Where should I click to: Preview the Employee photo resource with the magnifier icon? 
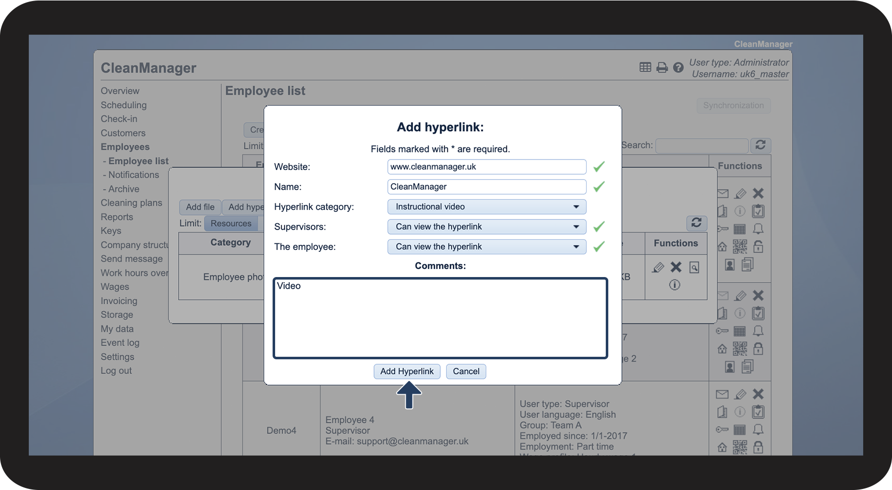(x=695, y=267)
